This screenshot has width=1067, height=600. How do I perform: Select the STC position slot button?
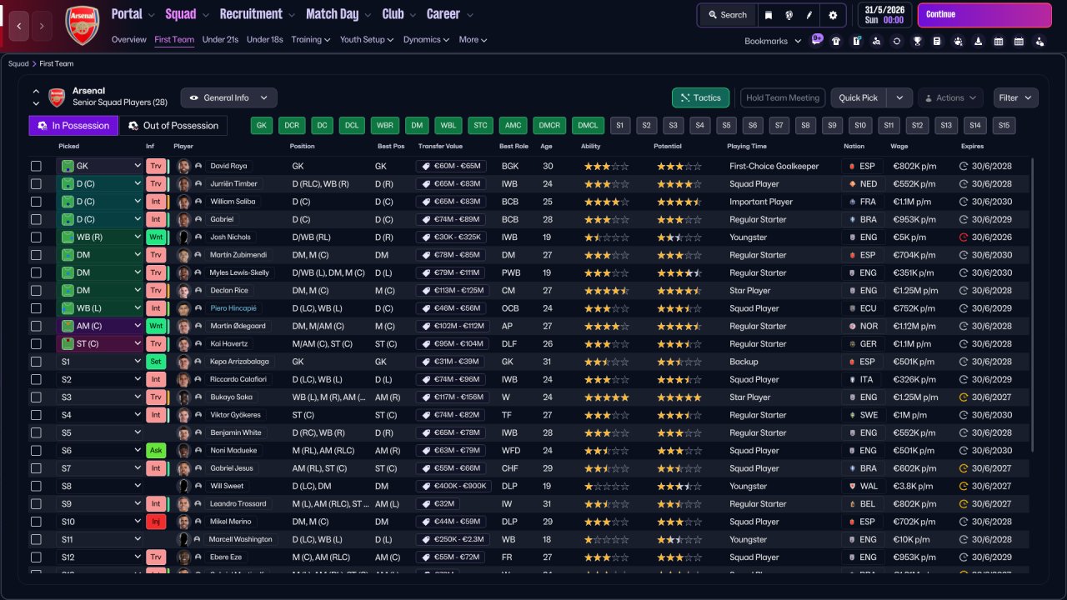(x=481, y=126)
